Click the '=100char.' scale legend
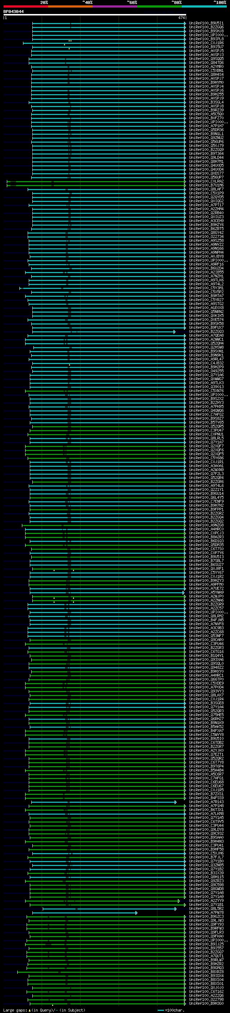The width and height of the screenshot is (230, 1013). (171, 1010)
